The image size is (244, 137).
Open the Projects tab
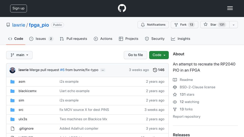click(129, 39)
